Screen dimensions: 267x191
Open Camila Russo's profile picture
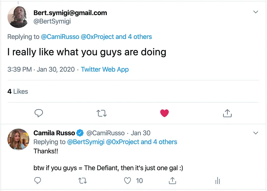(18, 139)
